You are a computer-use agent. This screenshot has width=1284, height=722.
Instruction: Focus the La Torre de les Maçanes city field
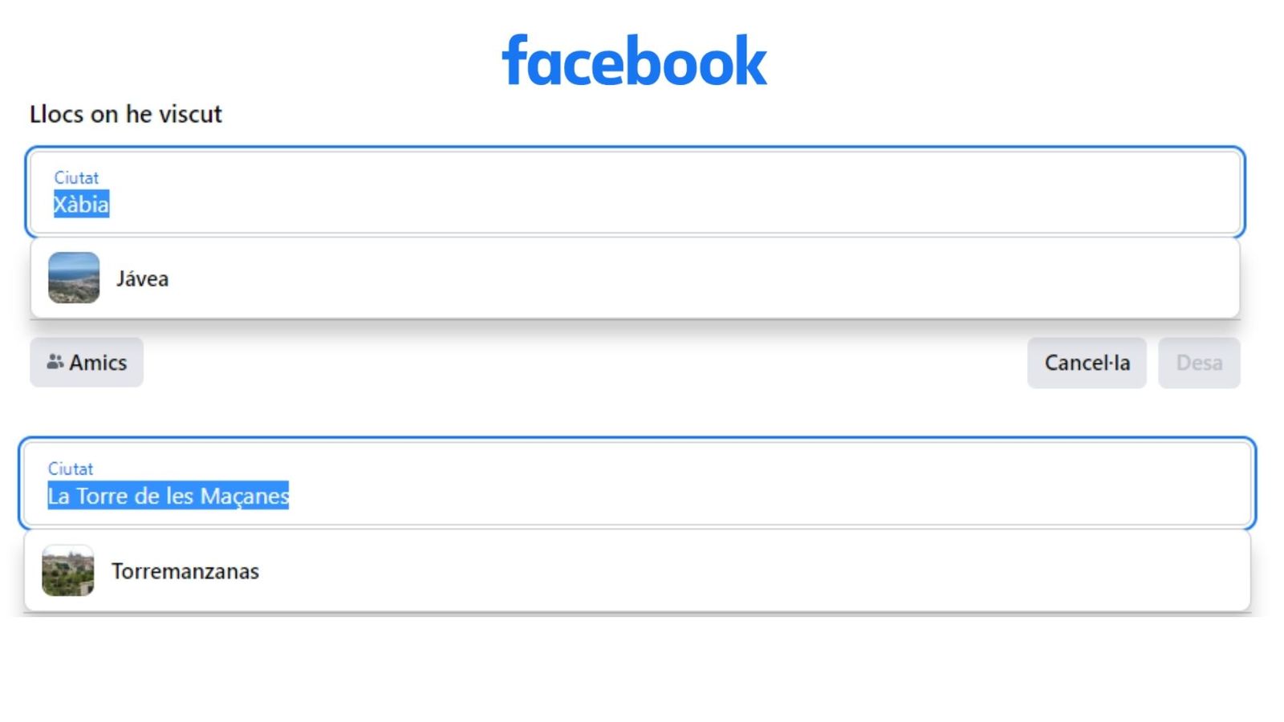[x=637, y=484]
